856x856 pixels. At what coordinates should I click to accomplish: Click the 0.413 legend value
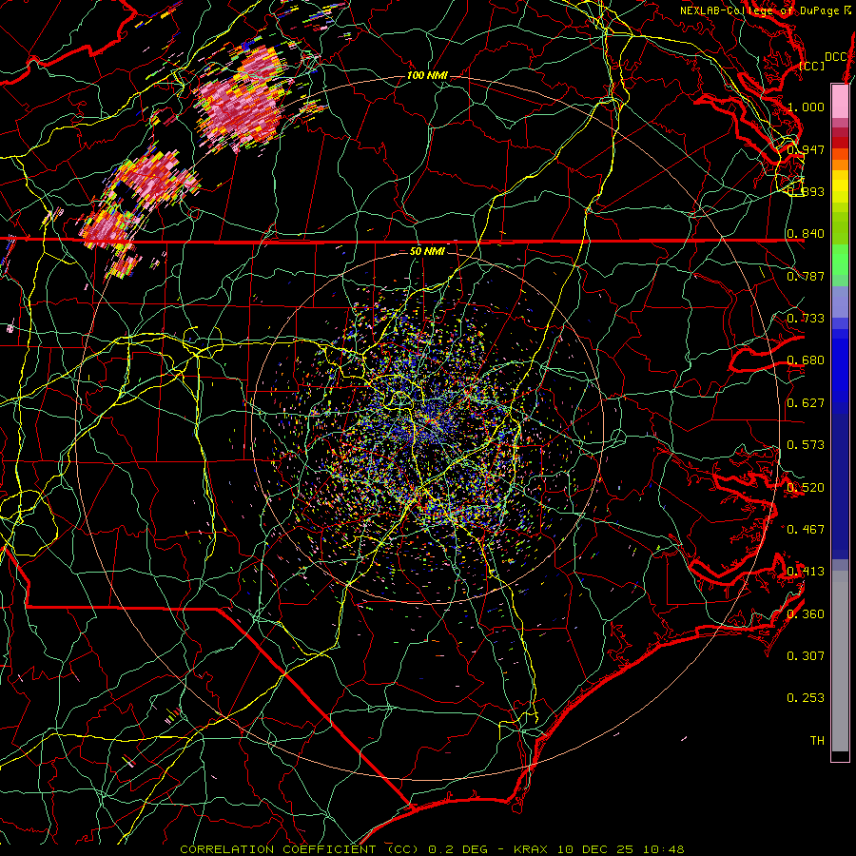click(x=806, y=572)
